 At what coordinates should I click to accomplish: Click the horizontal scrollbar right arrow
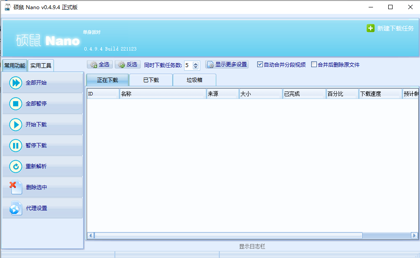click(414, 235)
